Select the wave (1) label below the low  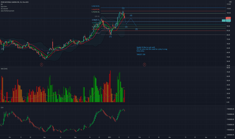pyautogui.click(x=110, y=36)
